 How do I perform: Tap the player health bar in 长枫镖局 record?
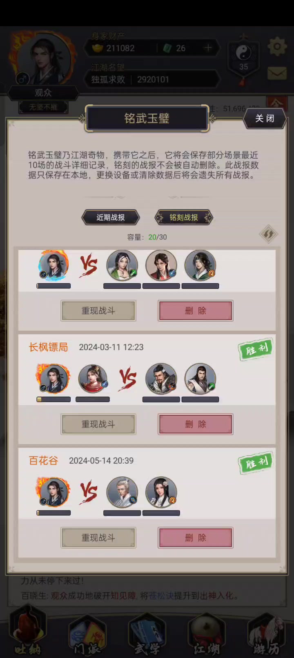(53, 399)
